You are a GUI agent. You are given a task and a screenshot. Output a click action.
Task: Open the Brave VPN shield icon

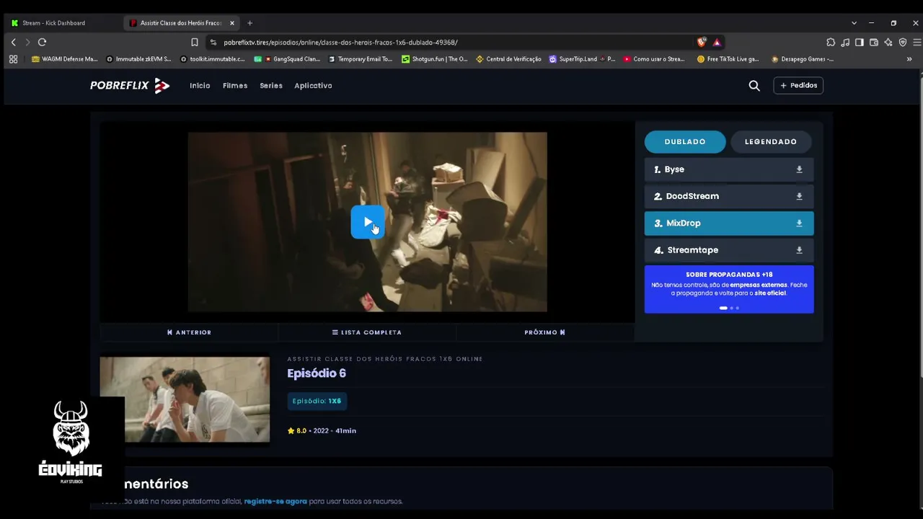point(903,43)
